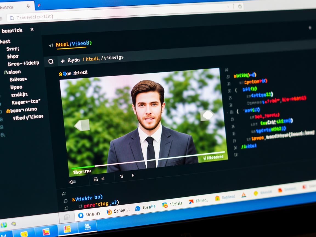Click the green badge at the video's bottom right
The width and height of the screenshot is (316, 237).
pos(213,158)
